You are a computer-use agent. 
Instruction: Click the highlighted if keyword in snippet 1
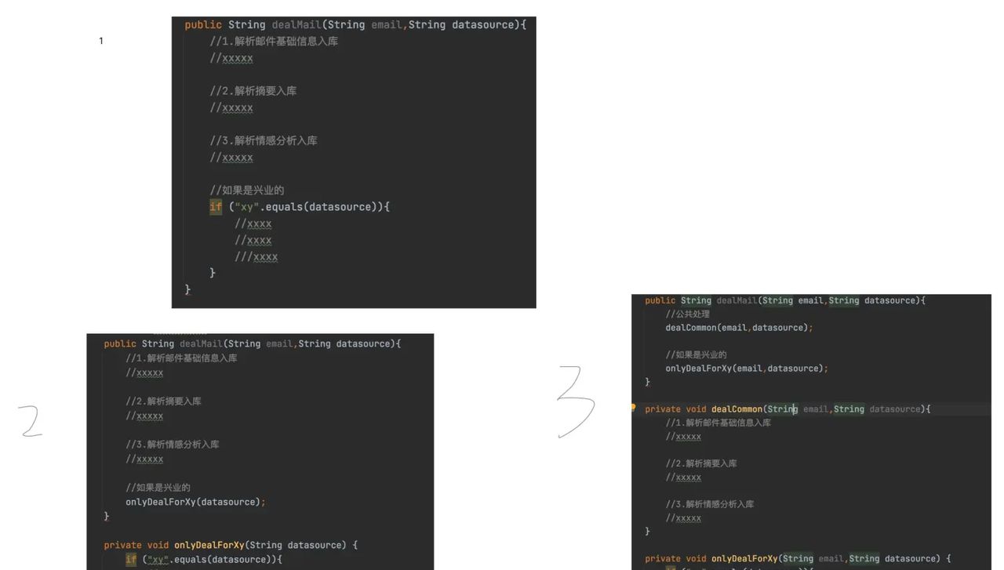tap(215, 206)
